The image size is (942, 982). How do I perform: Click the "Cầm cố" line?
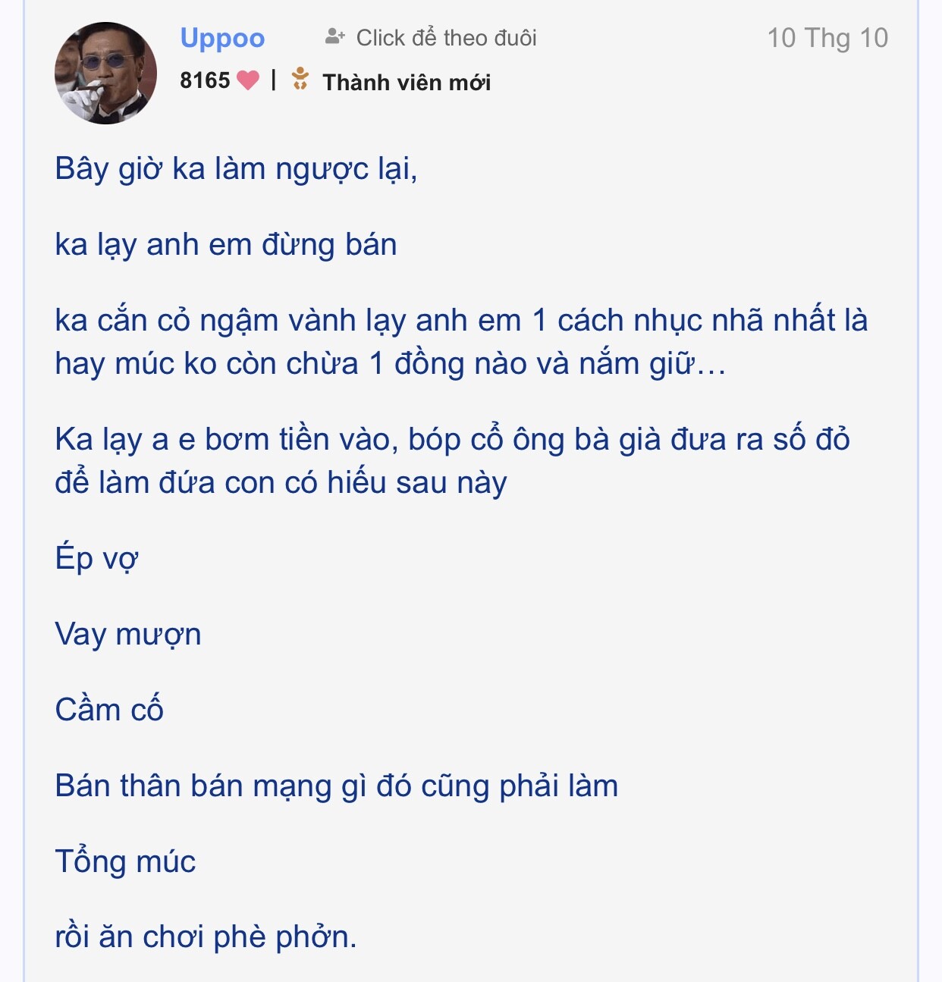pyautogui.click(x=109, y=711)
